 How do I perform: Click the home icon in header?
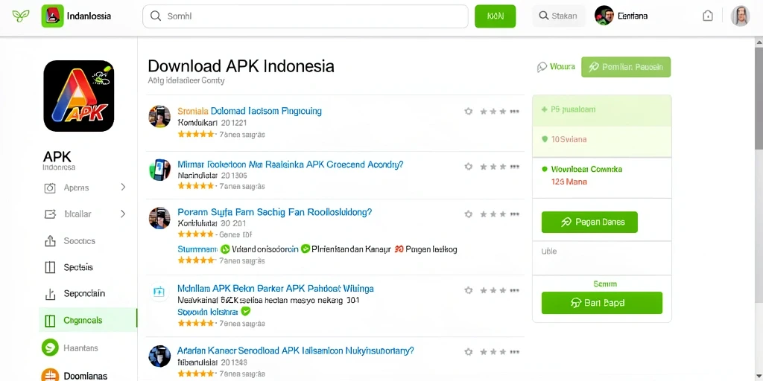tap(708, 16)
